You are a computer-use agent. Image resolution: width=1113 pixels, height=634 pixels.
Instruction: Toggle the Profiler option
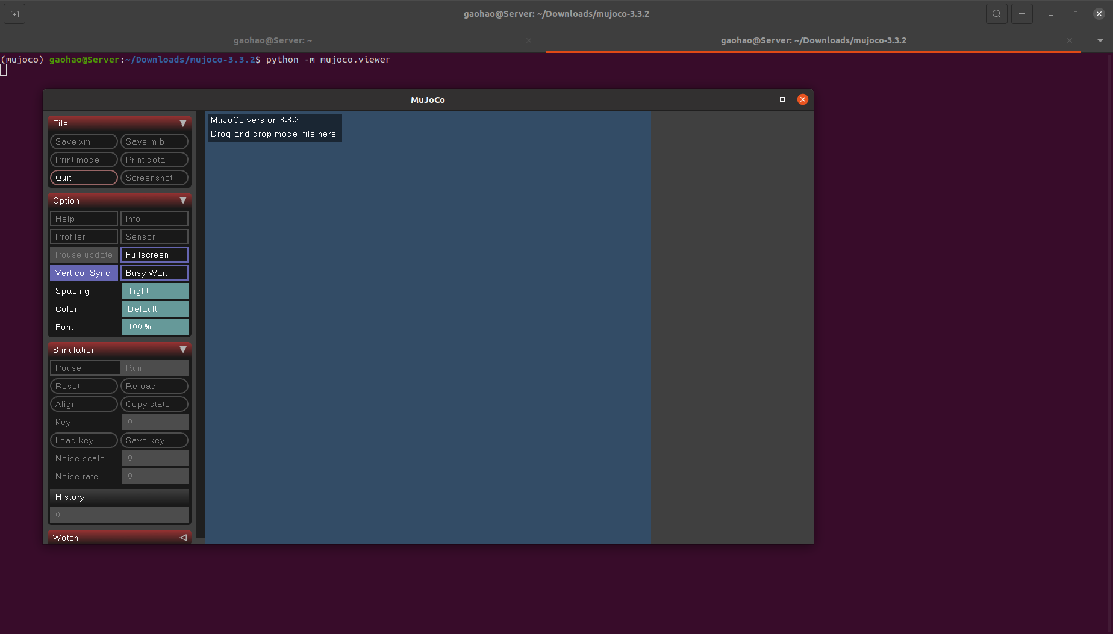84,237
